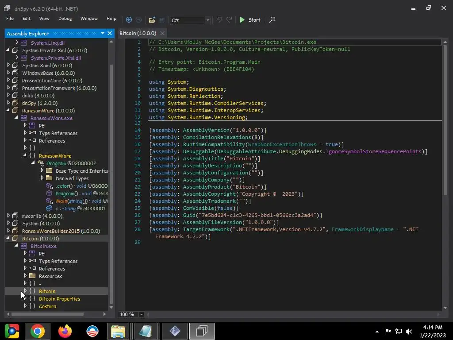Viewport: 453px width, 340px height.
Task: Click the Navigate Backward arrow icon
Action: (x=129, y=19)
